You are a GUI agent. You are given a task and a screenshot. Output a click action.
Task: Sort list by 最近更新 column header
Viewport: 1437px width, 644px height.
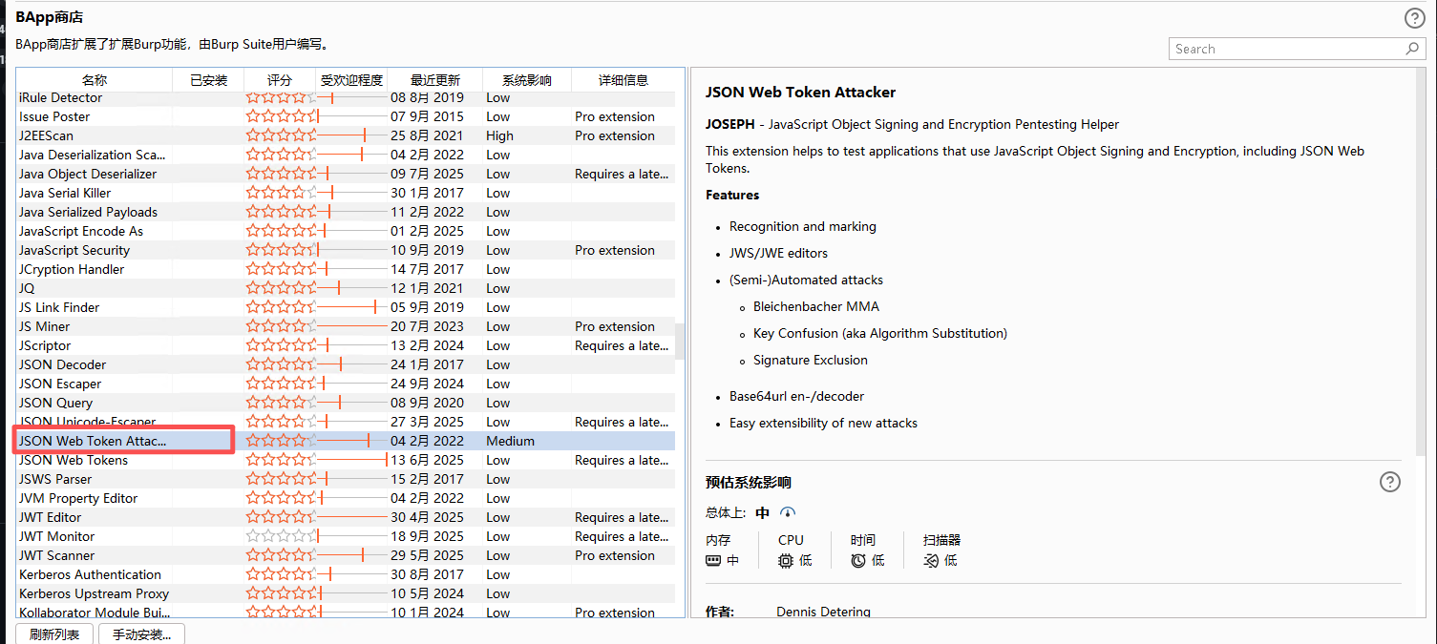(x=434, y=80)
